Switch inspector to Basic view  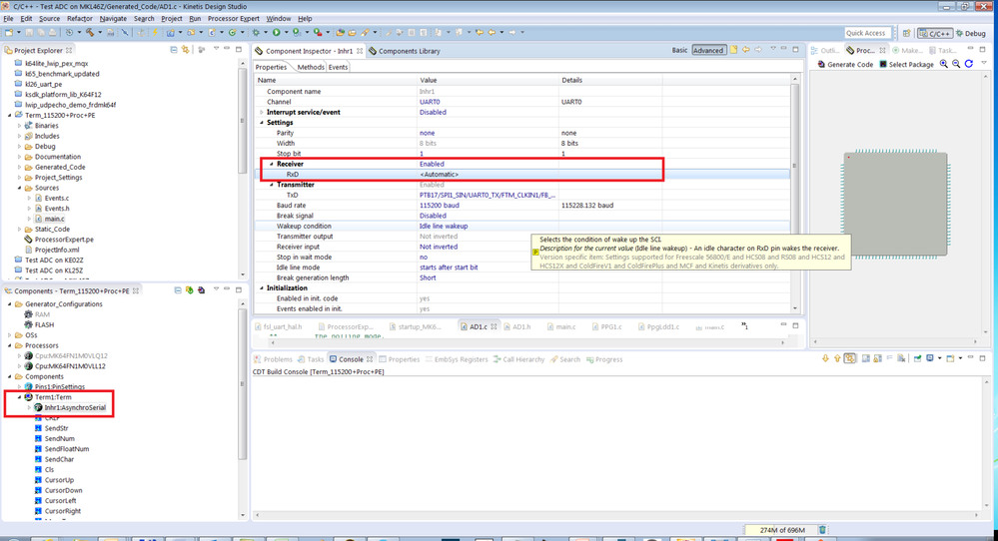[679, 50]
